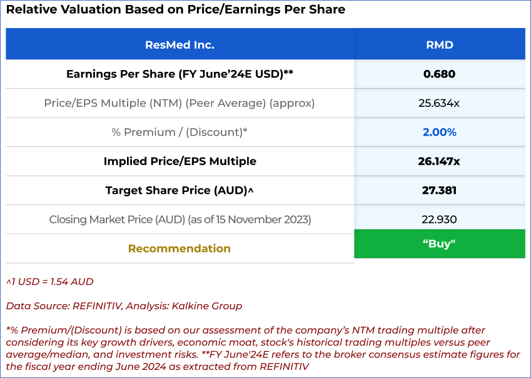The width and height of the screenshot is (531, 378).
Task: Click the green "Buy" recommendation cell
Action: pyautogui.click(x=439, y=244)
